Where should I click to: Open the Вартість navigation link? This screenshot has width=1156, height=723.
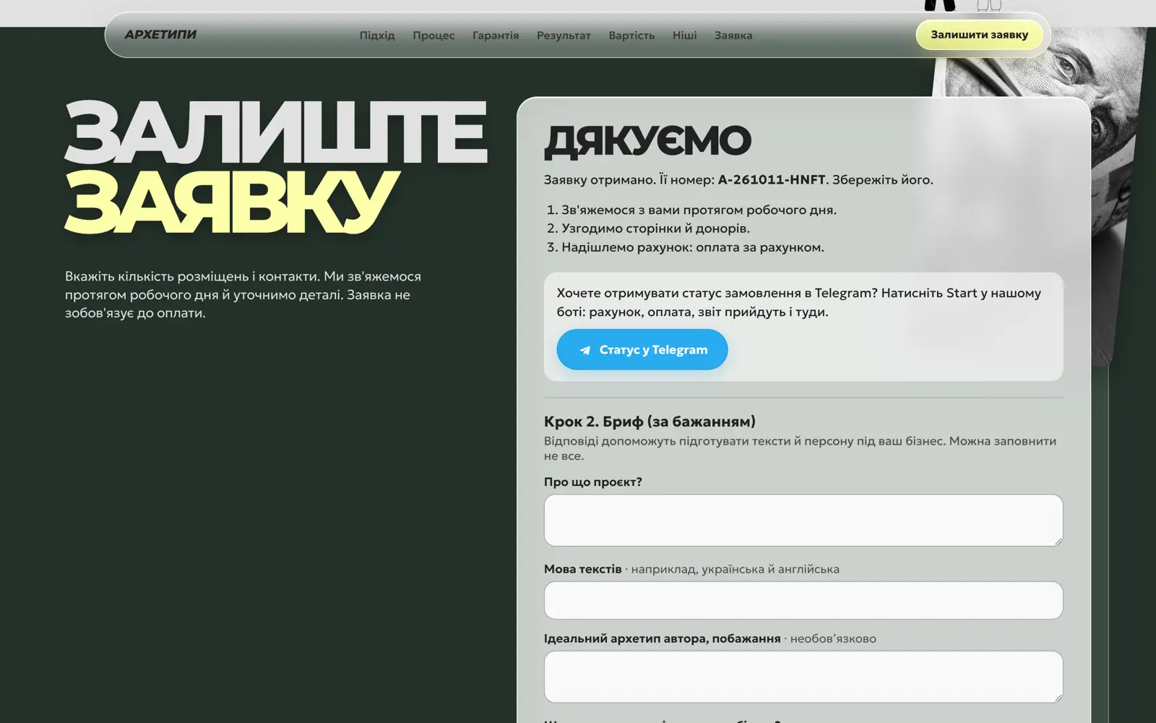click(x=631, y=35)
